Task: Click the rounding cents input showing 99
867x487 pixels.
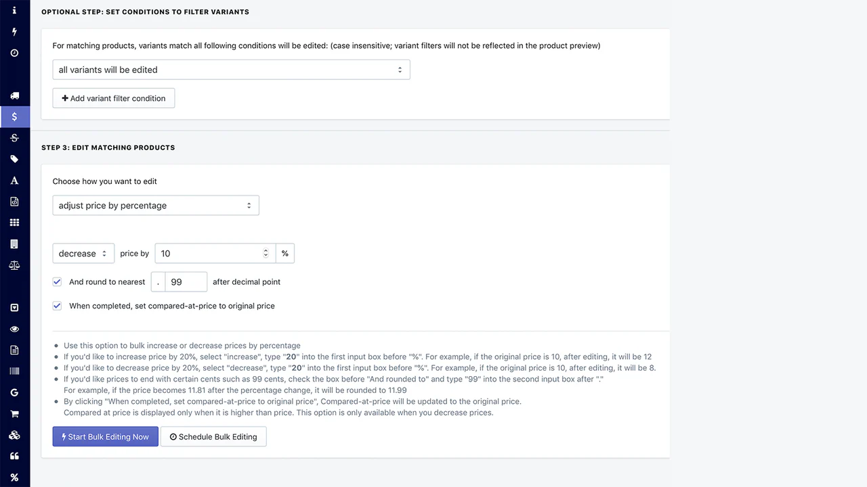Action: click(186, 282)
